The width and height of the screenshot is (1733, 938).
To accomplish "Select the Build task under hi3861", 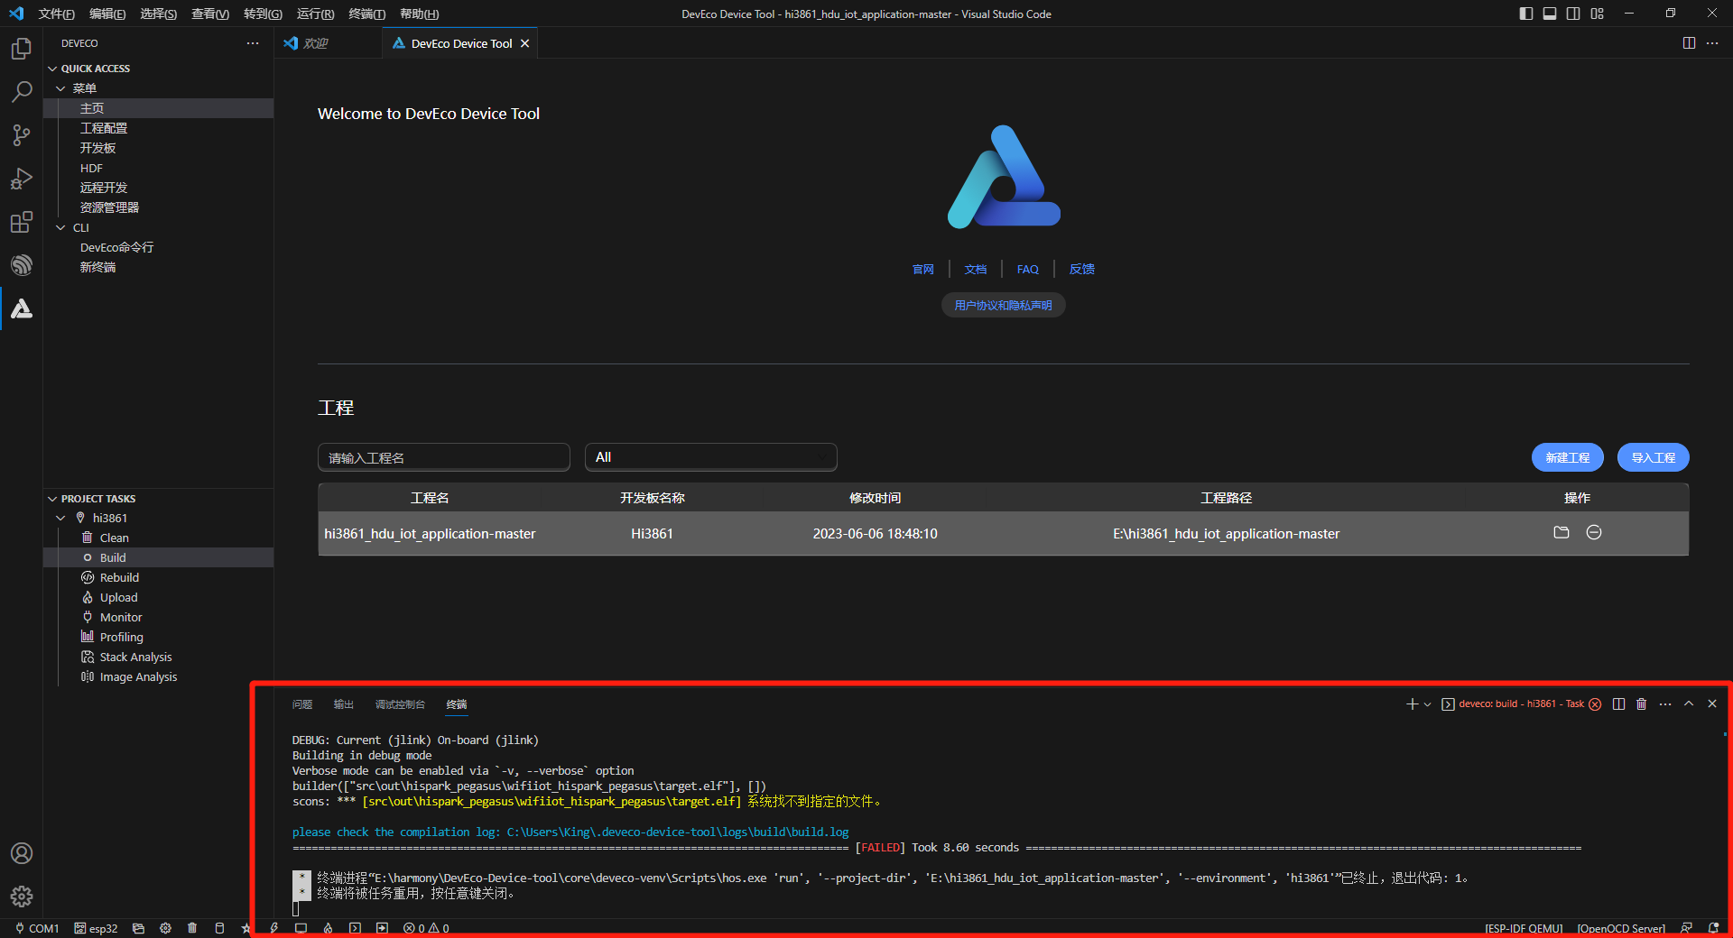I will click(112, 557).
